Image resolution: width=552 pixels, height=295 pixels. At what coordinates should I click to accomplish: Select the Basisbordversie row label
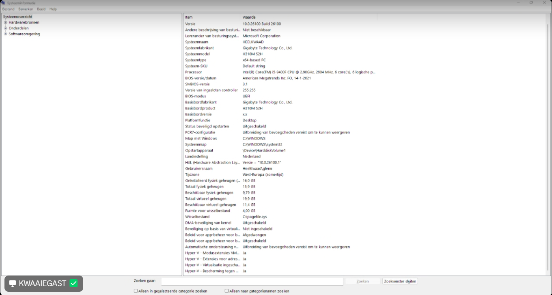[198, 114]
